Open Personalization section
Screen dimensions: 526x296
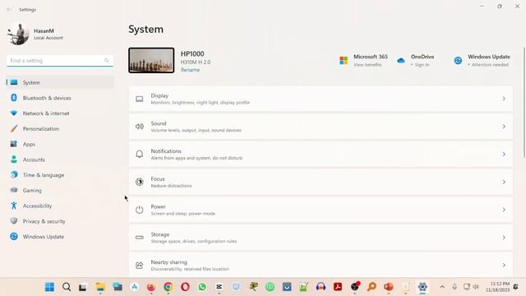point(60,128)
